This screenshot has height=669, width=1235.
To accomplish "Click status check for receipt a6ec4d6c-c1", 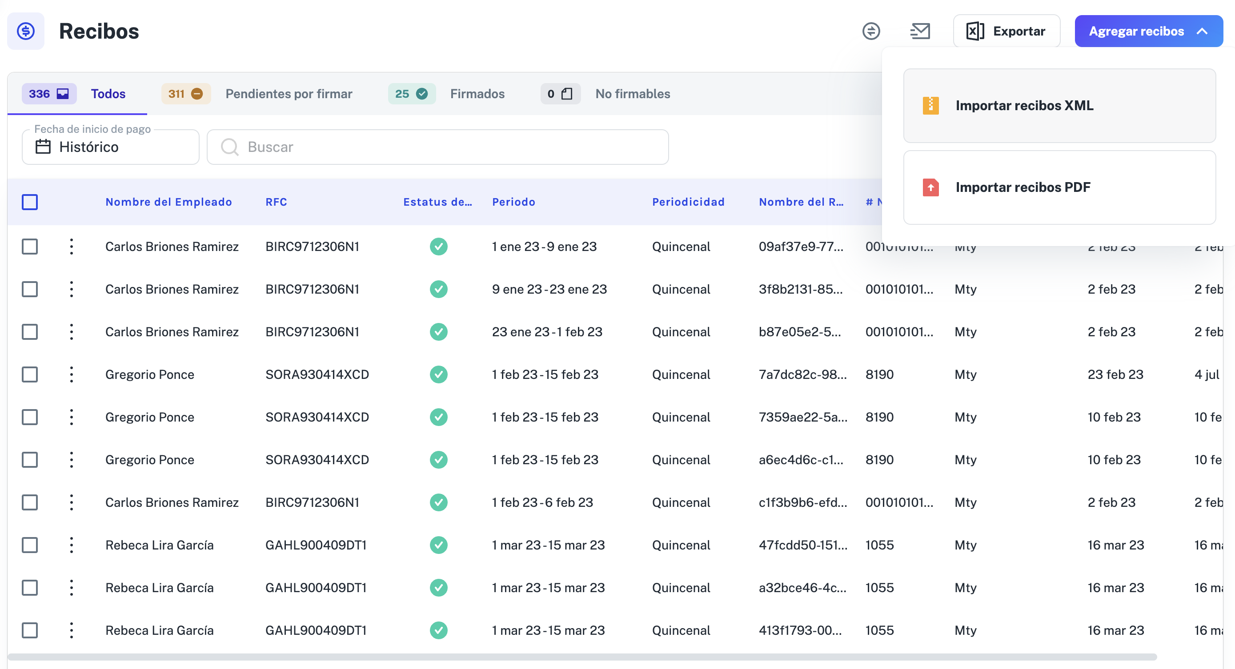I will [439, 460].
